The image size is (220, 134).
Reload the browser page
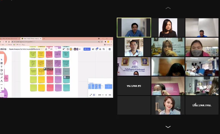[6, 42]
